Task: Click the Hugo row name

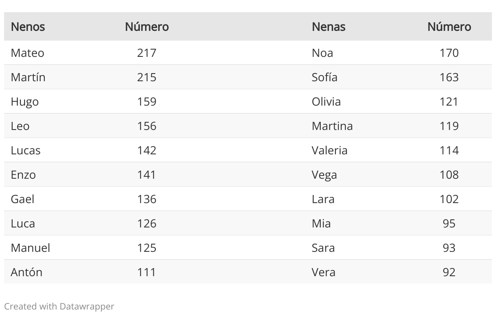Action: (25, 102)
